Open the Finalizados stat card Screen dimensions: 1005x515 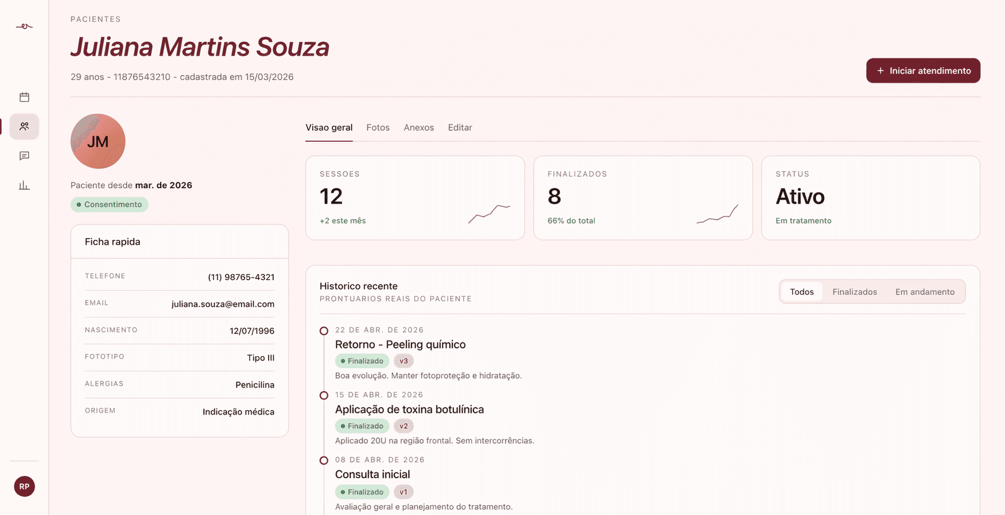(643, 198)
